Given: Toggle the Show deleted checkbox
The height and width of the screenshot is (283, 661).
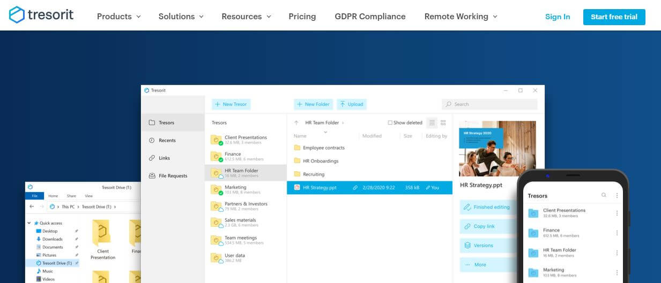Looking at the screenshot, I should point(390,123).
